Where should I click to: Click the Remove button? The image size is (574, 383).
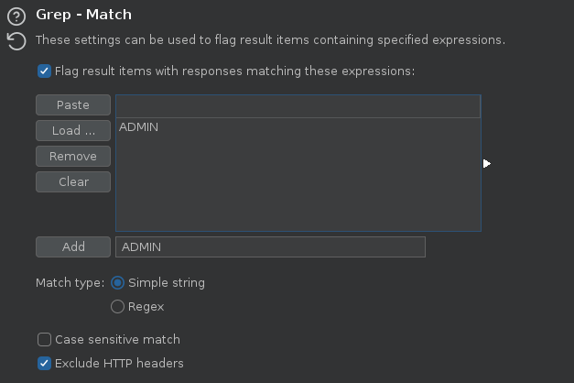point(73,156)
